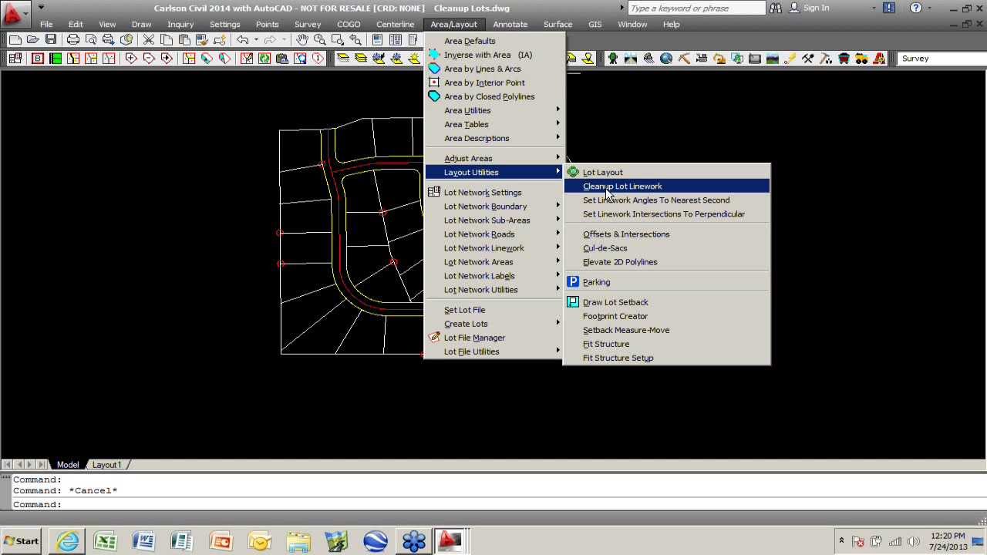987x555 pixels.
Task: Open the COGO menu in menu bar
Action: point(349,24)
